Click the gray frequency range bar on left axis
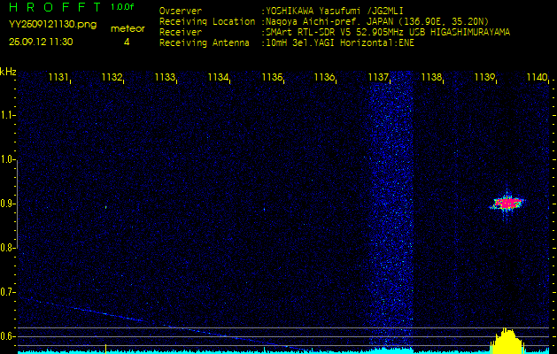Viewport: 557px width, 354px height. pos(17,204)
